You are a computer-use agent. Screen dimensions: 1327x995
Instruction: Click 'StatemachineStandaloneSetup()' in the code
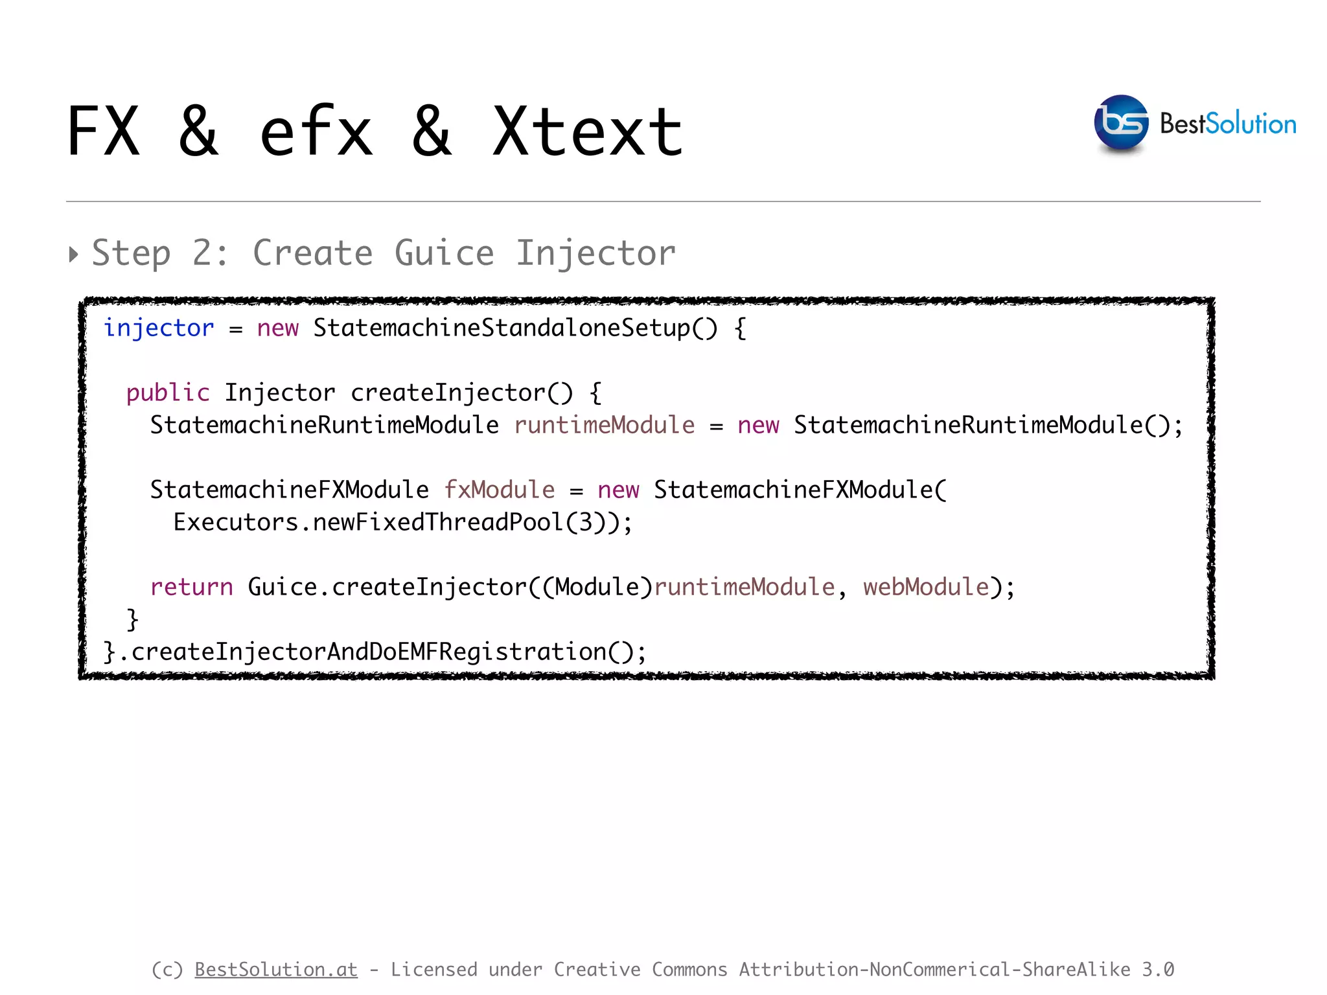[x=516, y=328]
